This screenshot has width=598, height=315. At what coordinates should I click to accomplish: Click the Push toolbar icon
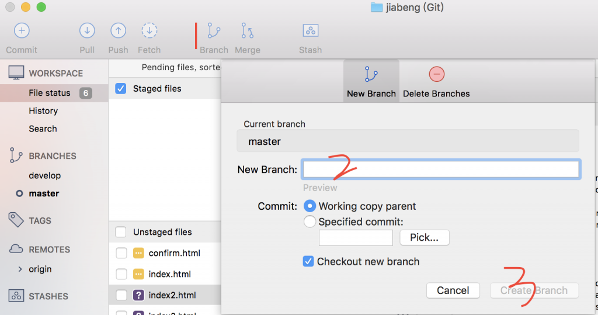pyautogui.click(x=118, y=30)
